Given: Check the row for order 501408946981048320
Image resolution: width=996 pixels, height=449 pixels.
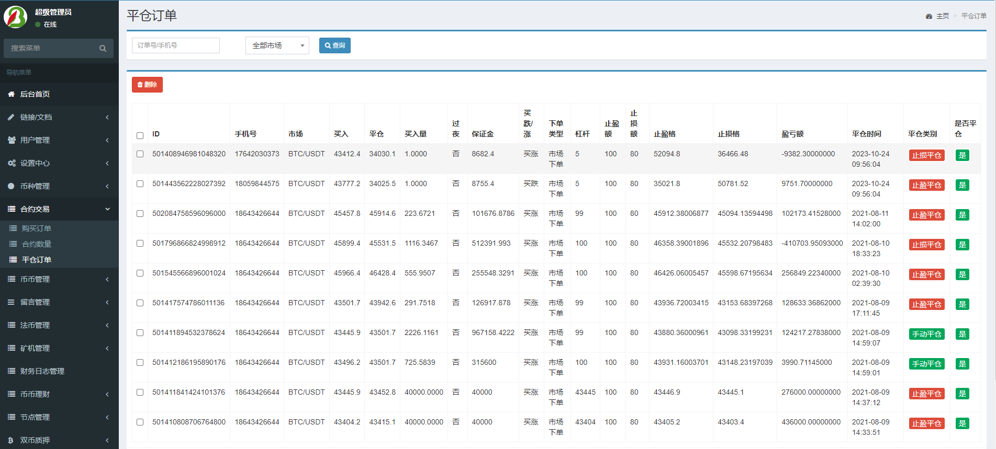Looking at the screenshot, I should (x=140, y=154).
